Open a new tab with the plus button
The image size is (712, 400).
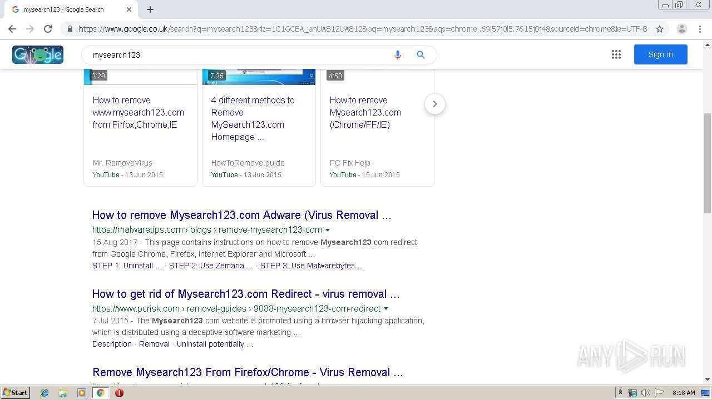click(x=150, y=9)
